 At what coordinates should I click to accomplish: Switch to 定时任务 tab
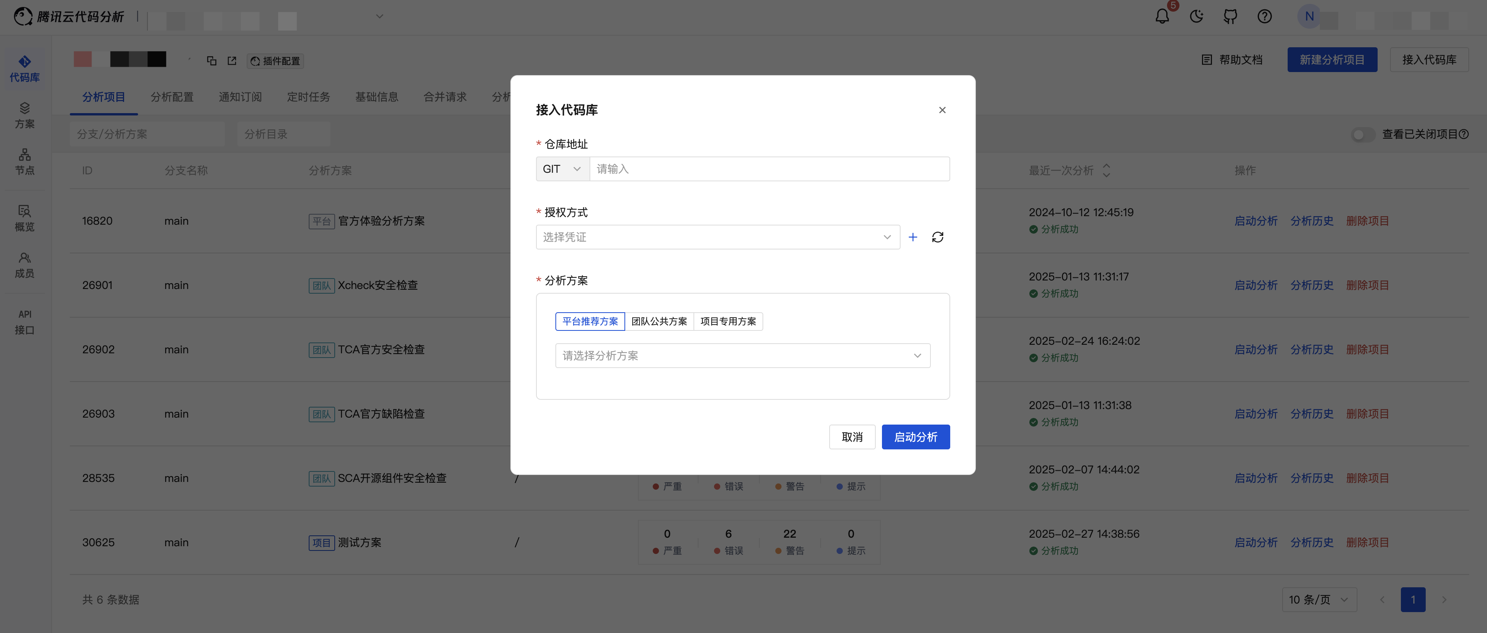click(x=308, y=97)
